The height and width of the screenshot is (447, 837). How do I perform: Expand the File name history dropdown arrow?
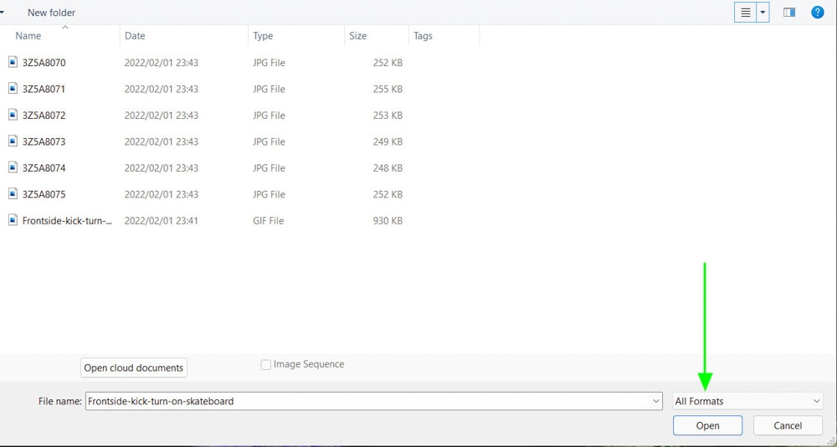655,401
